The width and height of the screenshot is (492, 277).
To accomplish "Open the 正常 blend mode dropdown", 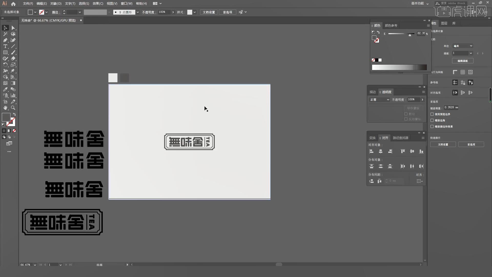I will [x=379, y=100].
